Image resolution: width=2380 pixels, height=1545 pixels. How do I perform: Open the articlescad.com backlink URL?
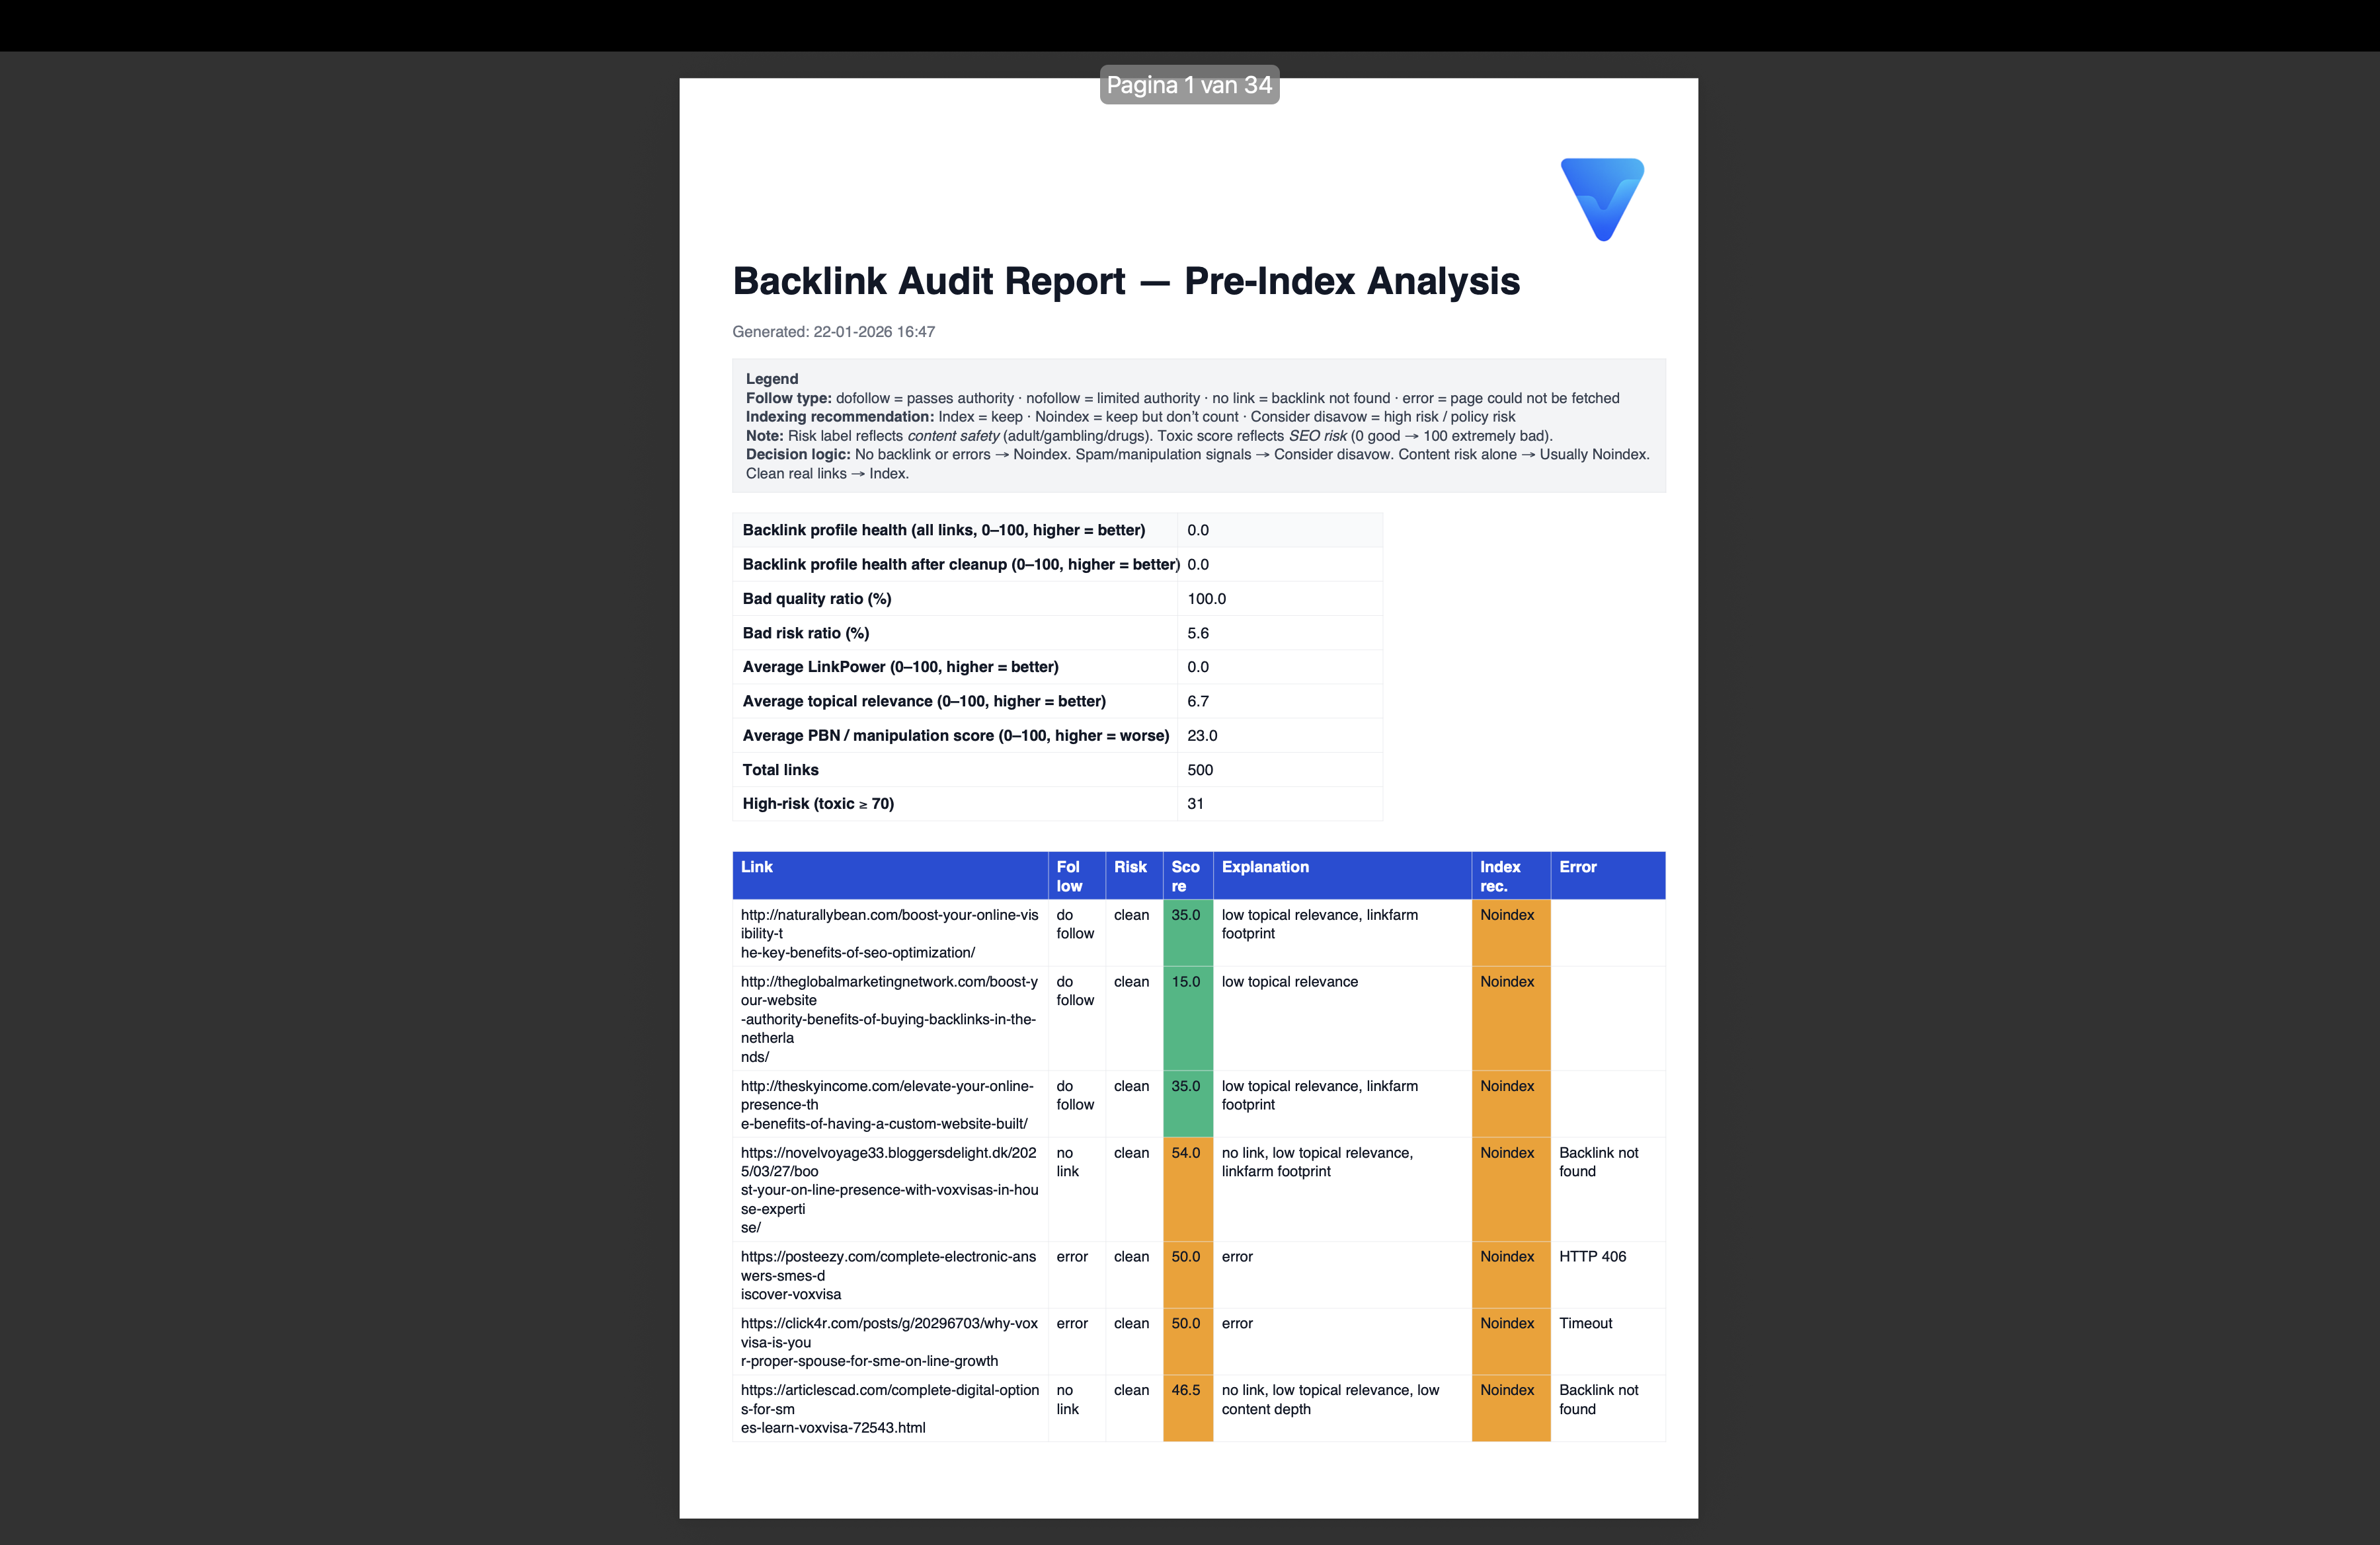tap(889, 1390)
